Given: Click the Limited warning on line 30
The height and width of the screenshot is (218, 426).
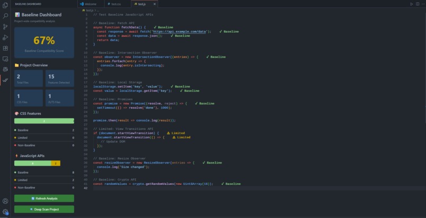Looking at the screenshot, I should point(181,137).
